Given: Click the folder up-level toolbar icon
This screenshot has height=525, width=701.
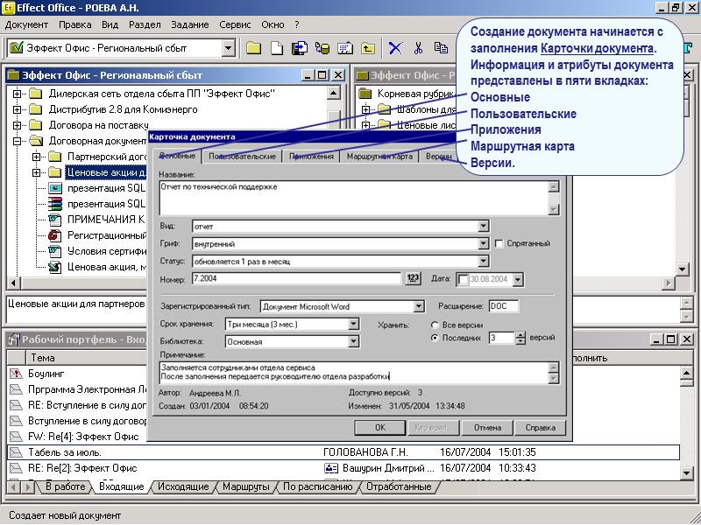Looking at the screenshot, I should 368,48.
